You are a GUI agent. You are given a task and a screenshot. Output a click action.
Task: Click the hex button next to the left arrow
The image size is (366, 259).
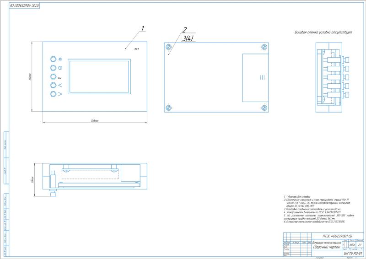point(53,85)
